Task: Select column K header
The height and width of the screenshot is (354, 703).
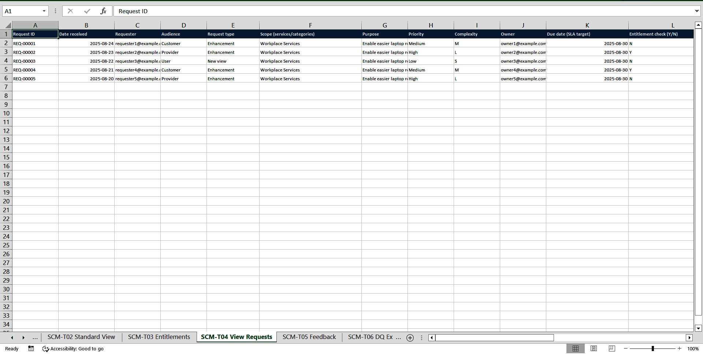Action: coord(587,25)
